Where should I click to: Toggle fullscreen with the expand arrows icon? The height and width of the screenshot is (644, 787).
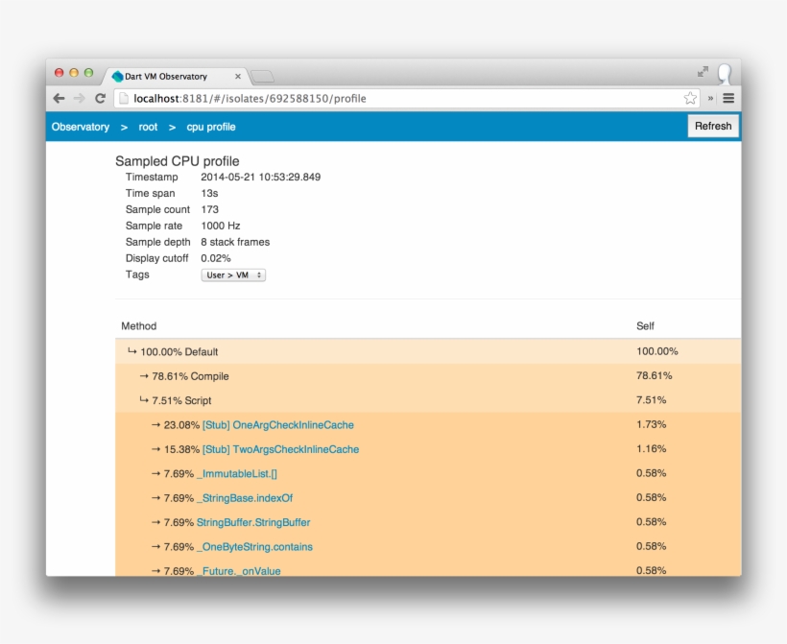point(703,72)
